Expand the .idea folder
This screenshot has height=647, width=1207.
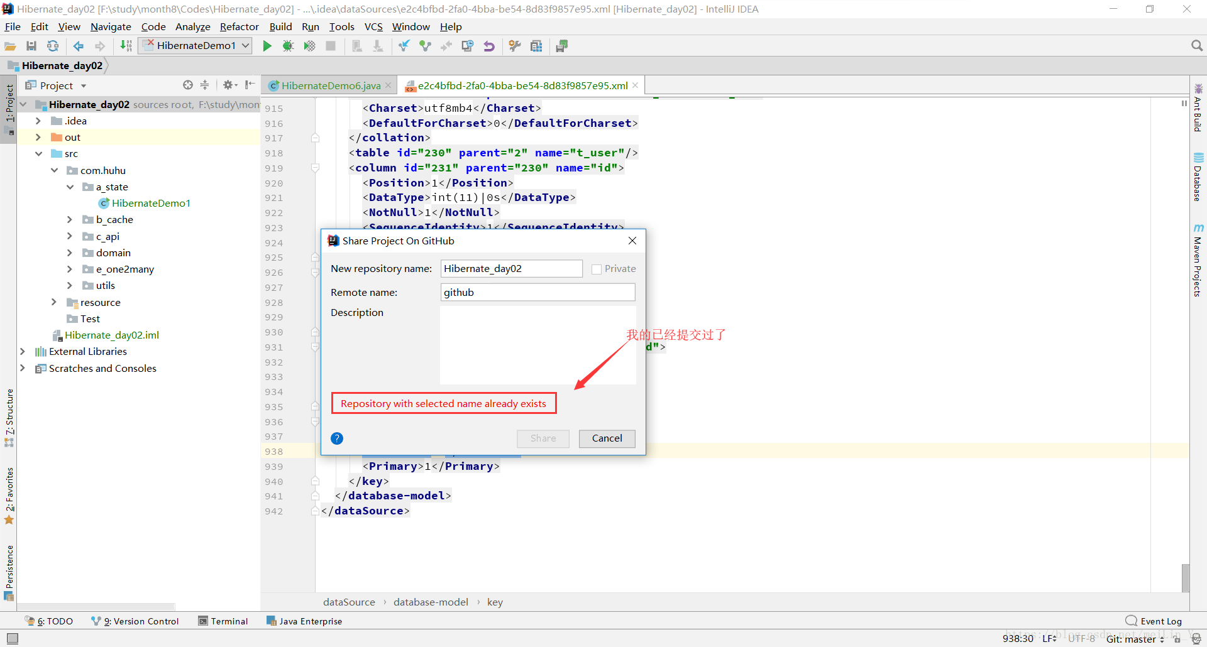(38, 121)
